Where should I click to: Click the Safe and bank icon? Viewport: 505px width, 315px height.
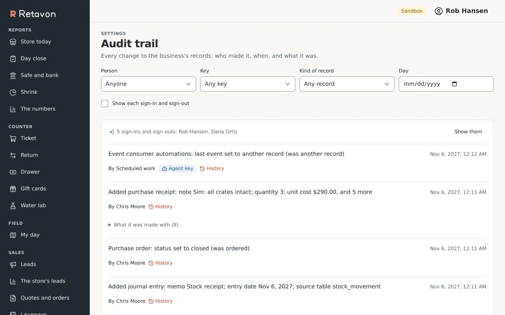click(x=13, y=75)
